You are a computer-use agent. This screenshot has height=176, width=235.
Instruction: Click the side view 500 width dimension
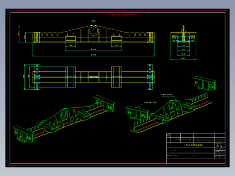(183, 58)
